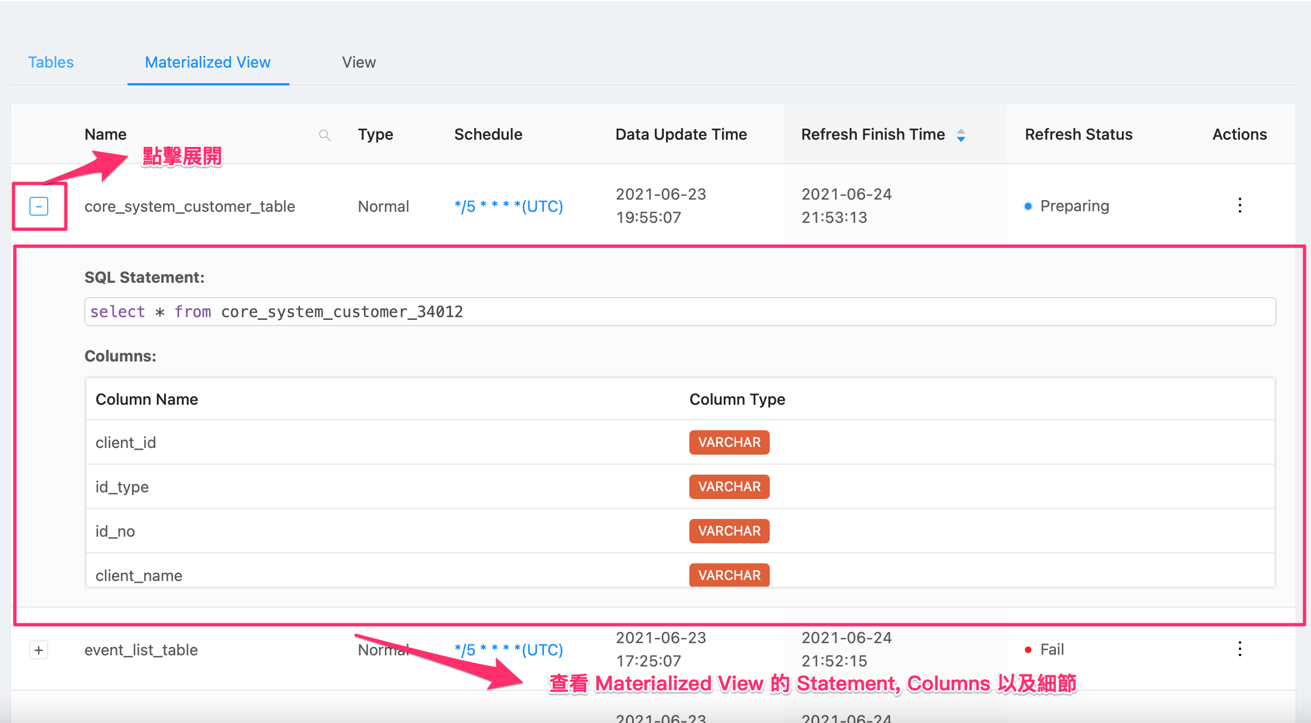The width and height of the screenshot is (1311, 723).
Task: Click the Type column header
Action: pos(375,134)
